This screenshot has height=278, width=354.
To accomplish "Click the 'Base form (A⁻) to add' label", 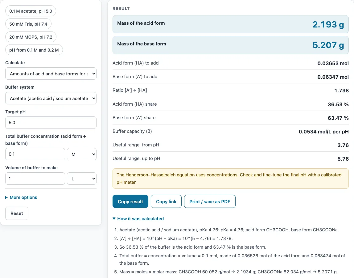I will (135, 77).
